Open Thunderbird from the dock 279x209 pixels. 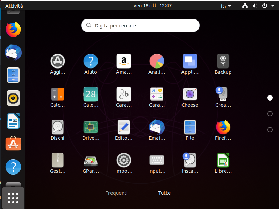13,52
